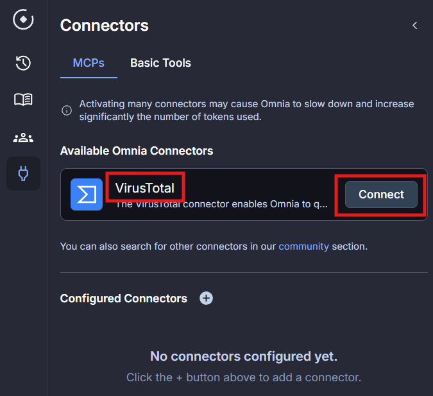The height and width of the screenshot is (396, 433).
Task: Click the Configured Connectors heading
Action: pyautogui.click(x=123, y=298)
